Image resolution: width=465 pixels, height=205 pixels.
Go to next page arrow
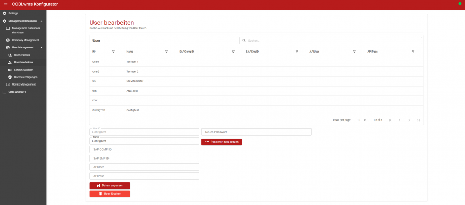click(409, 120)
